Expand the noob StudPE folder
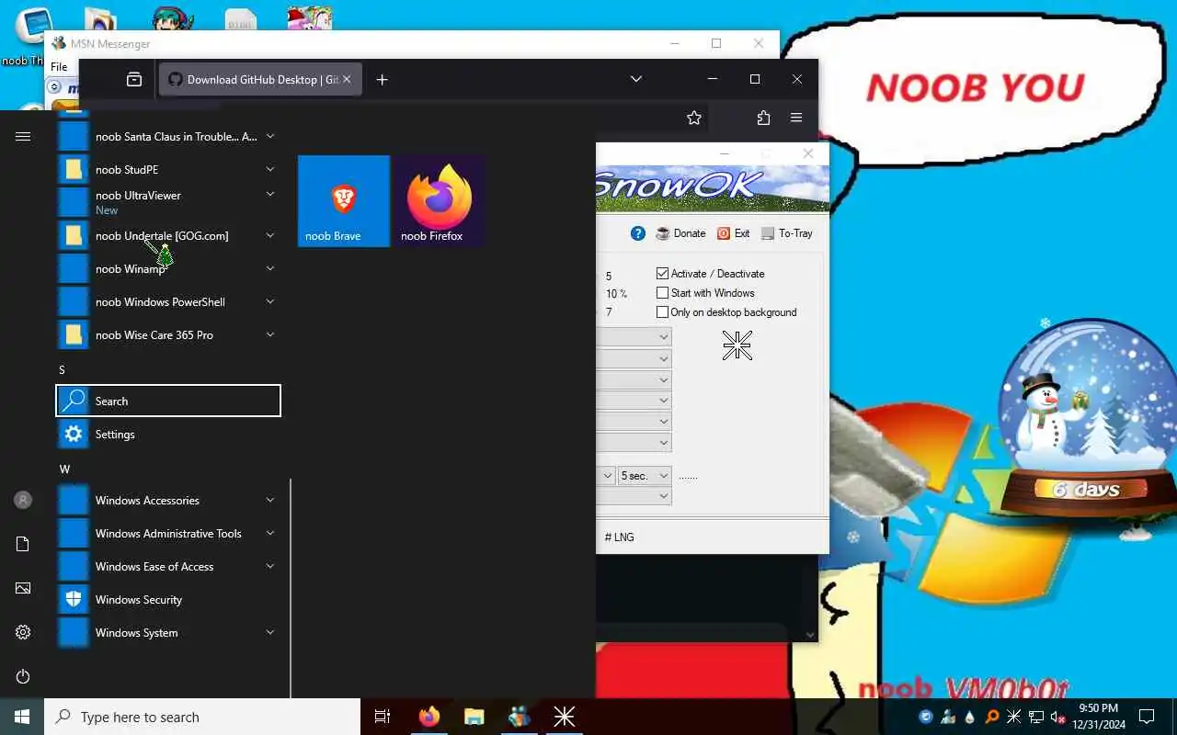Viewport: 1177px width, 735px height. pyautogui.click(x=270, y=169)
